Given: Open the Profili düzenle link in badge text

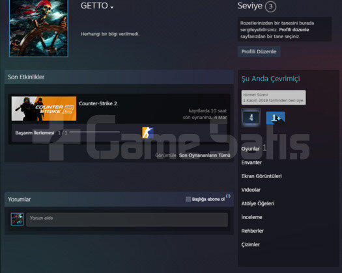Looking at the screenshot, I should (294, 30).
